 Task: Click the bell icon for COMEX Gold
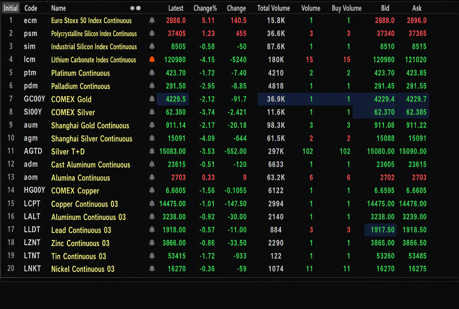pyautogui.click(x=152, y=99)
